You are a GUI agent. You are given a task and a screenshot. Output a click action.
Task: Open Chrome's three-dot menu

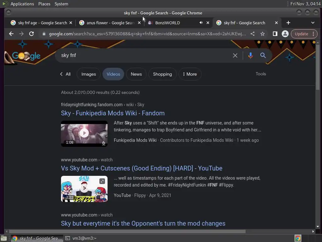[314, 34]
